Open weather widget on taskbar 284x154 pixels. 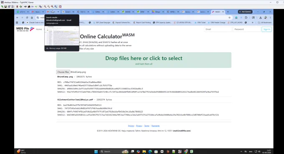coord(21,151)
